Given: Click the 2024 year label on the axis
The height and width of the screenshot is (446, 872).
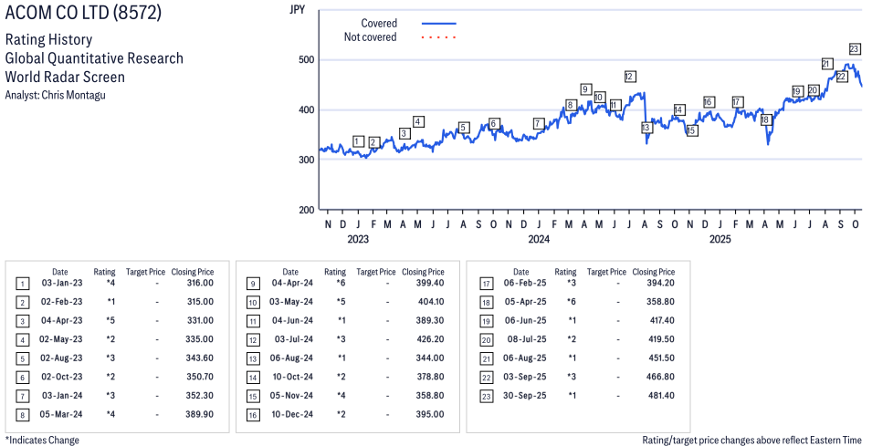Looking at the screenshot, I should [x=539, y=240].
